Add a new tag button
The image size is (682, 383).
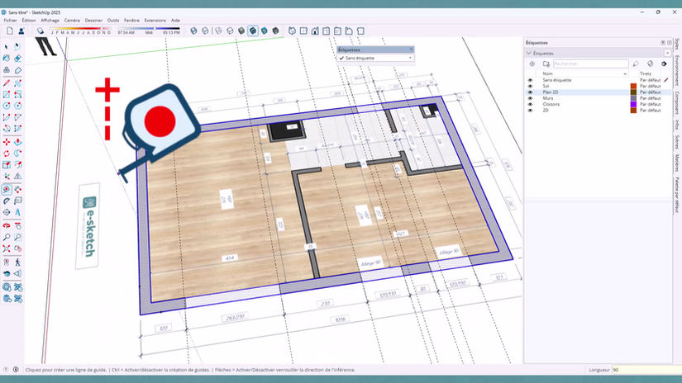point(532,64)
